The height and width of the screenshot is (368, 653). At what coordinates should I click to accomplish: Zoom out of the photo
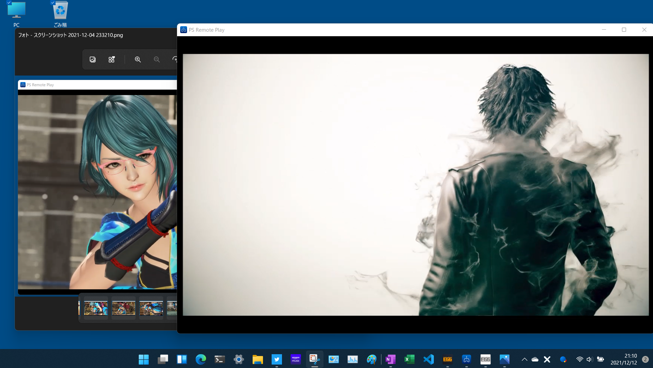click(x=157, y=59)
